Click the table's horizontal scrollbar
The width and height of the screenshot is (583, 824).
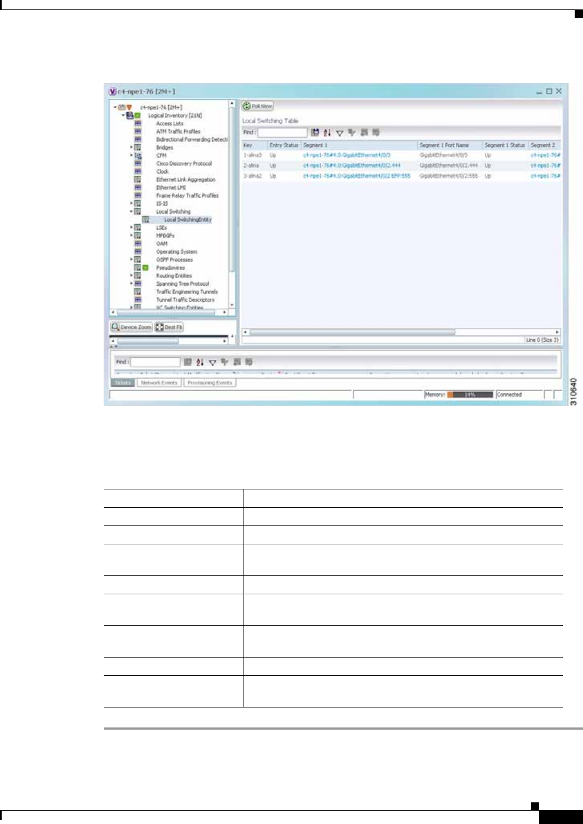[352, 332]
